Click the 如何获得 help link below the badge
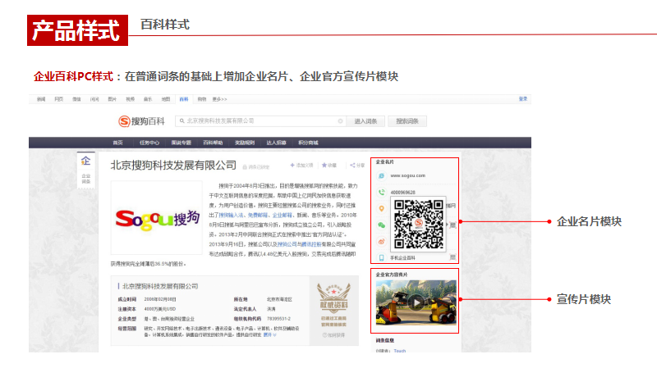The width and height of the screenshot is (657, 368). point(333,335)
